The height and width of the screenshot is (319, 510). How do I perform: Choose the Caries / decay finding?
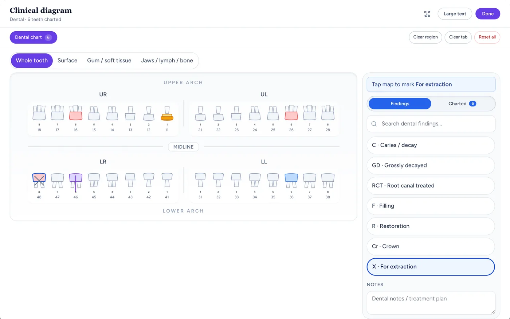[x=431, y=145]
